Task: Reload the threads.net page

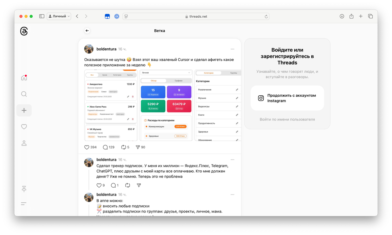Action: (x=266, y=16)
